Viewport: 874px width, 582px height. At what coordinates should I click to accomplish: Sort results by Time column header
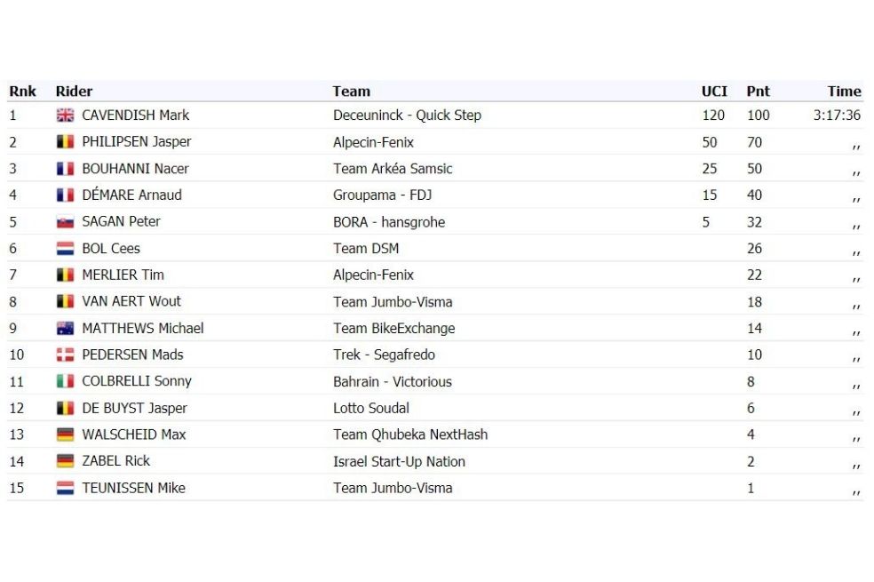[x=844, y=92]
